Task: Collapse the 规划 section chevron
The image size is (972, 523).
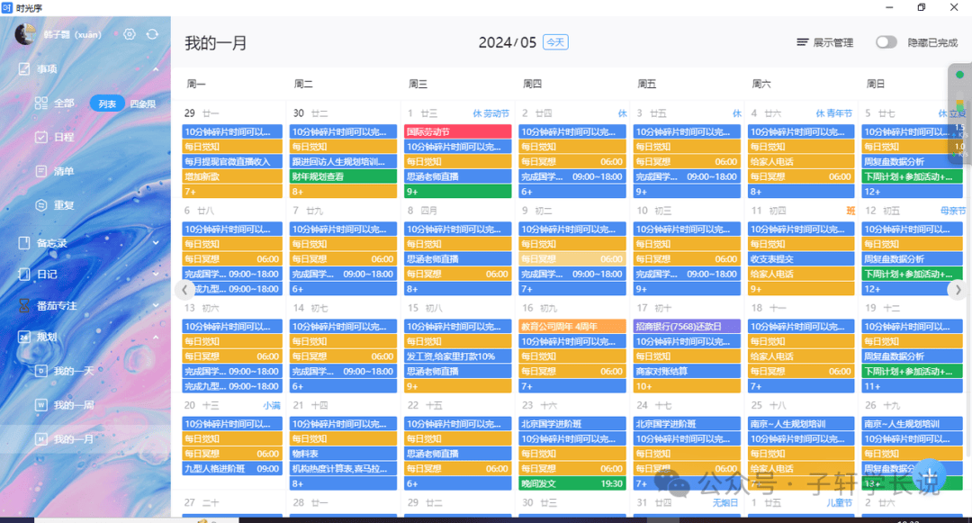Action: tap(156, 337)
